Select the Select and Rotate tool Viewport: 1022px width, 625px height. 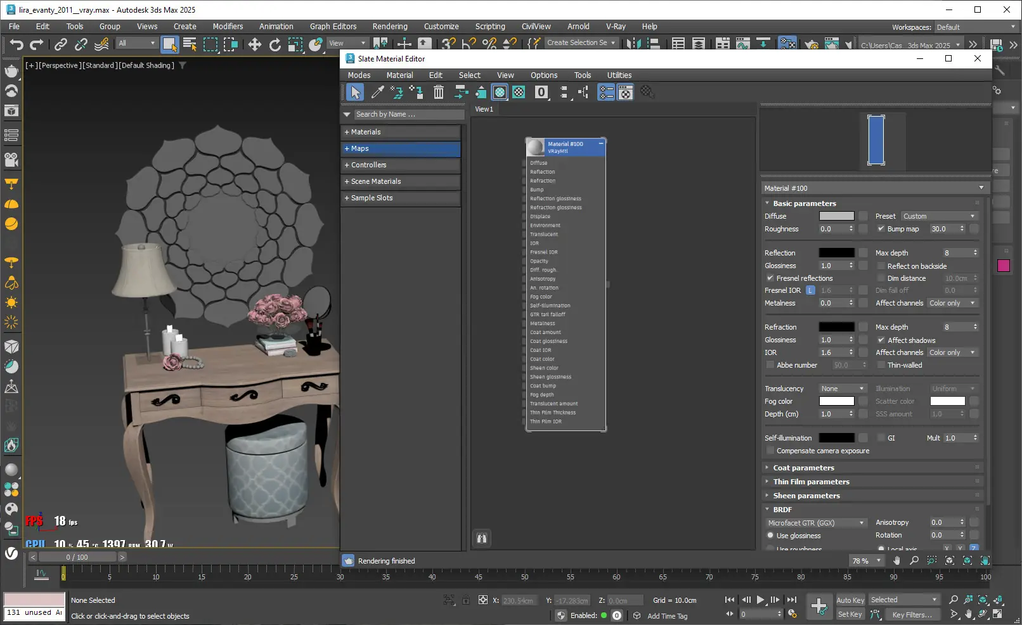(275, 44)
